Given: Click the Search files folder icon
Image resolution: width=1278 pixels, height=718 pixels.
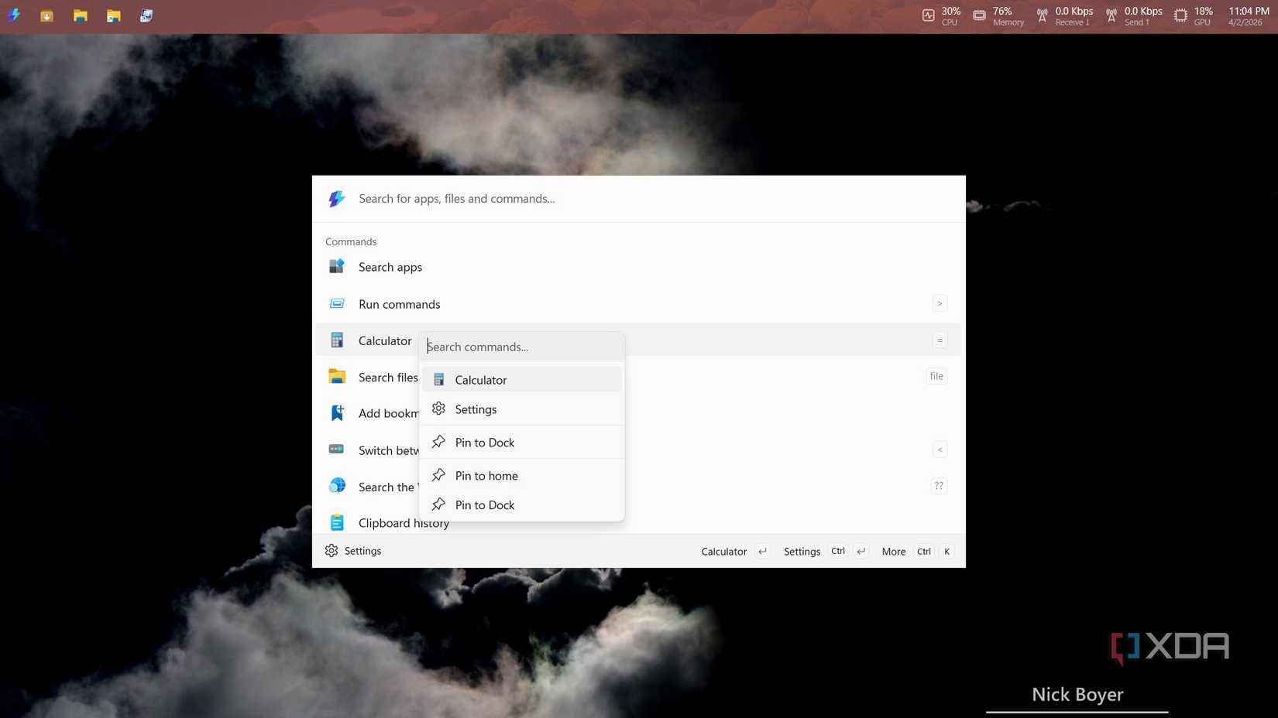Looking at the screenshot, I should pos(337,377).
